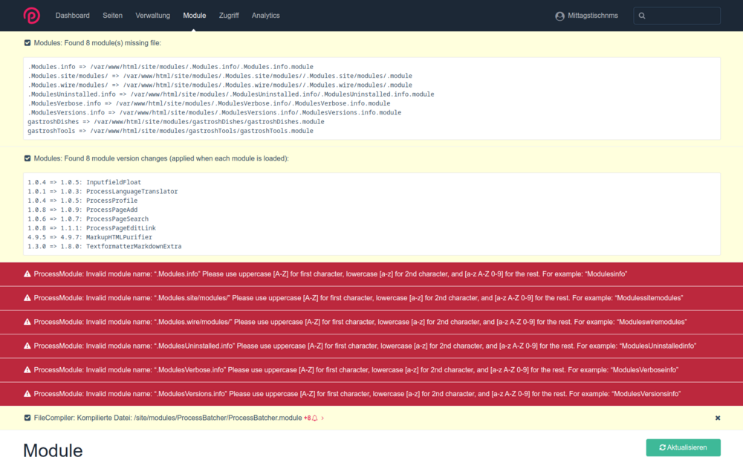The width and height of the screenshot is (743, 466).
Task: Click the magnifier icon in the search box
Action: click(x=643, y=15)
